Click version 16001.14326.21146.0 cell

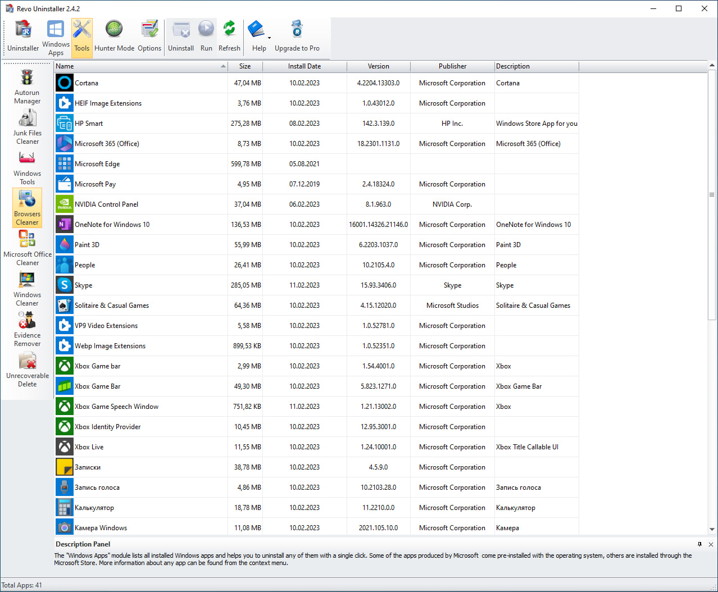pos(379,225)
